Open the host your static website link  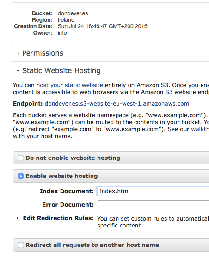click(70, 85)
